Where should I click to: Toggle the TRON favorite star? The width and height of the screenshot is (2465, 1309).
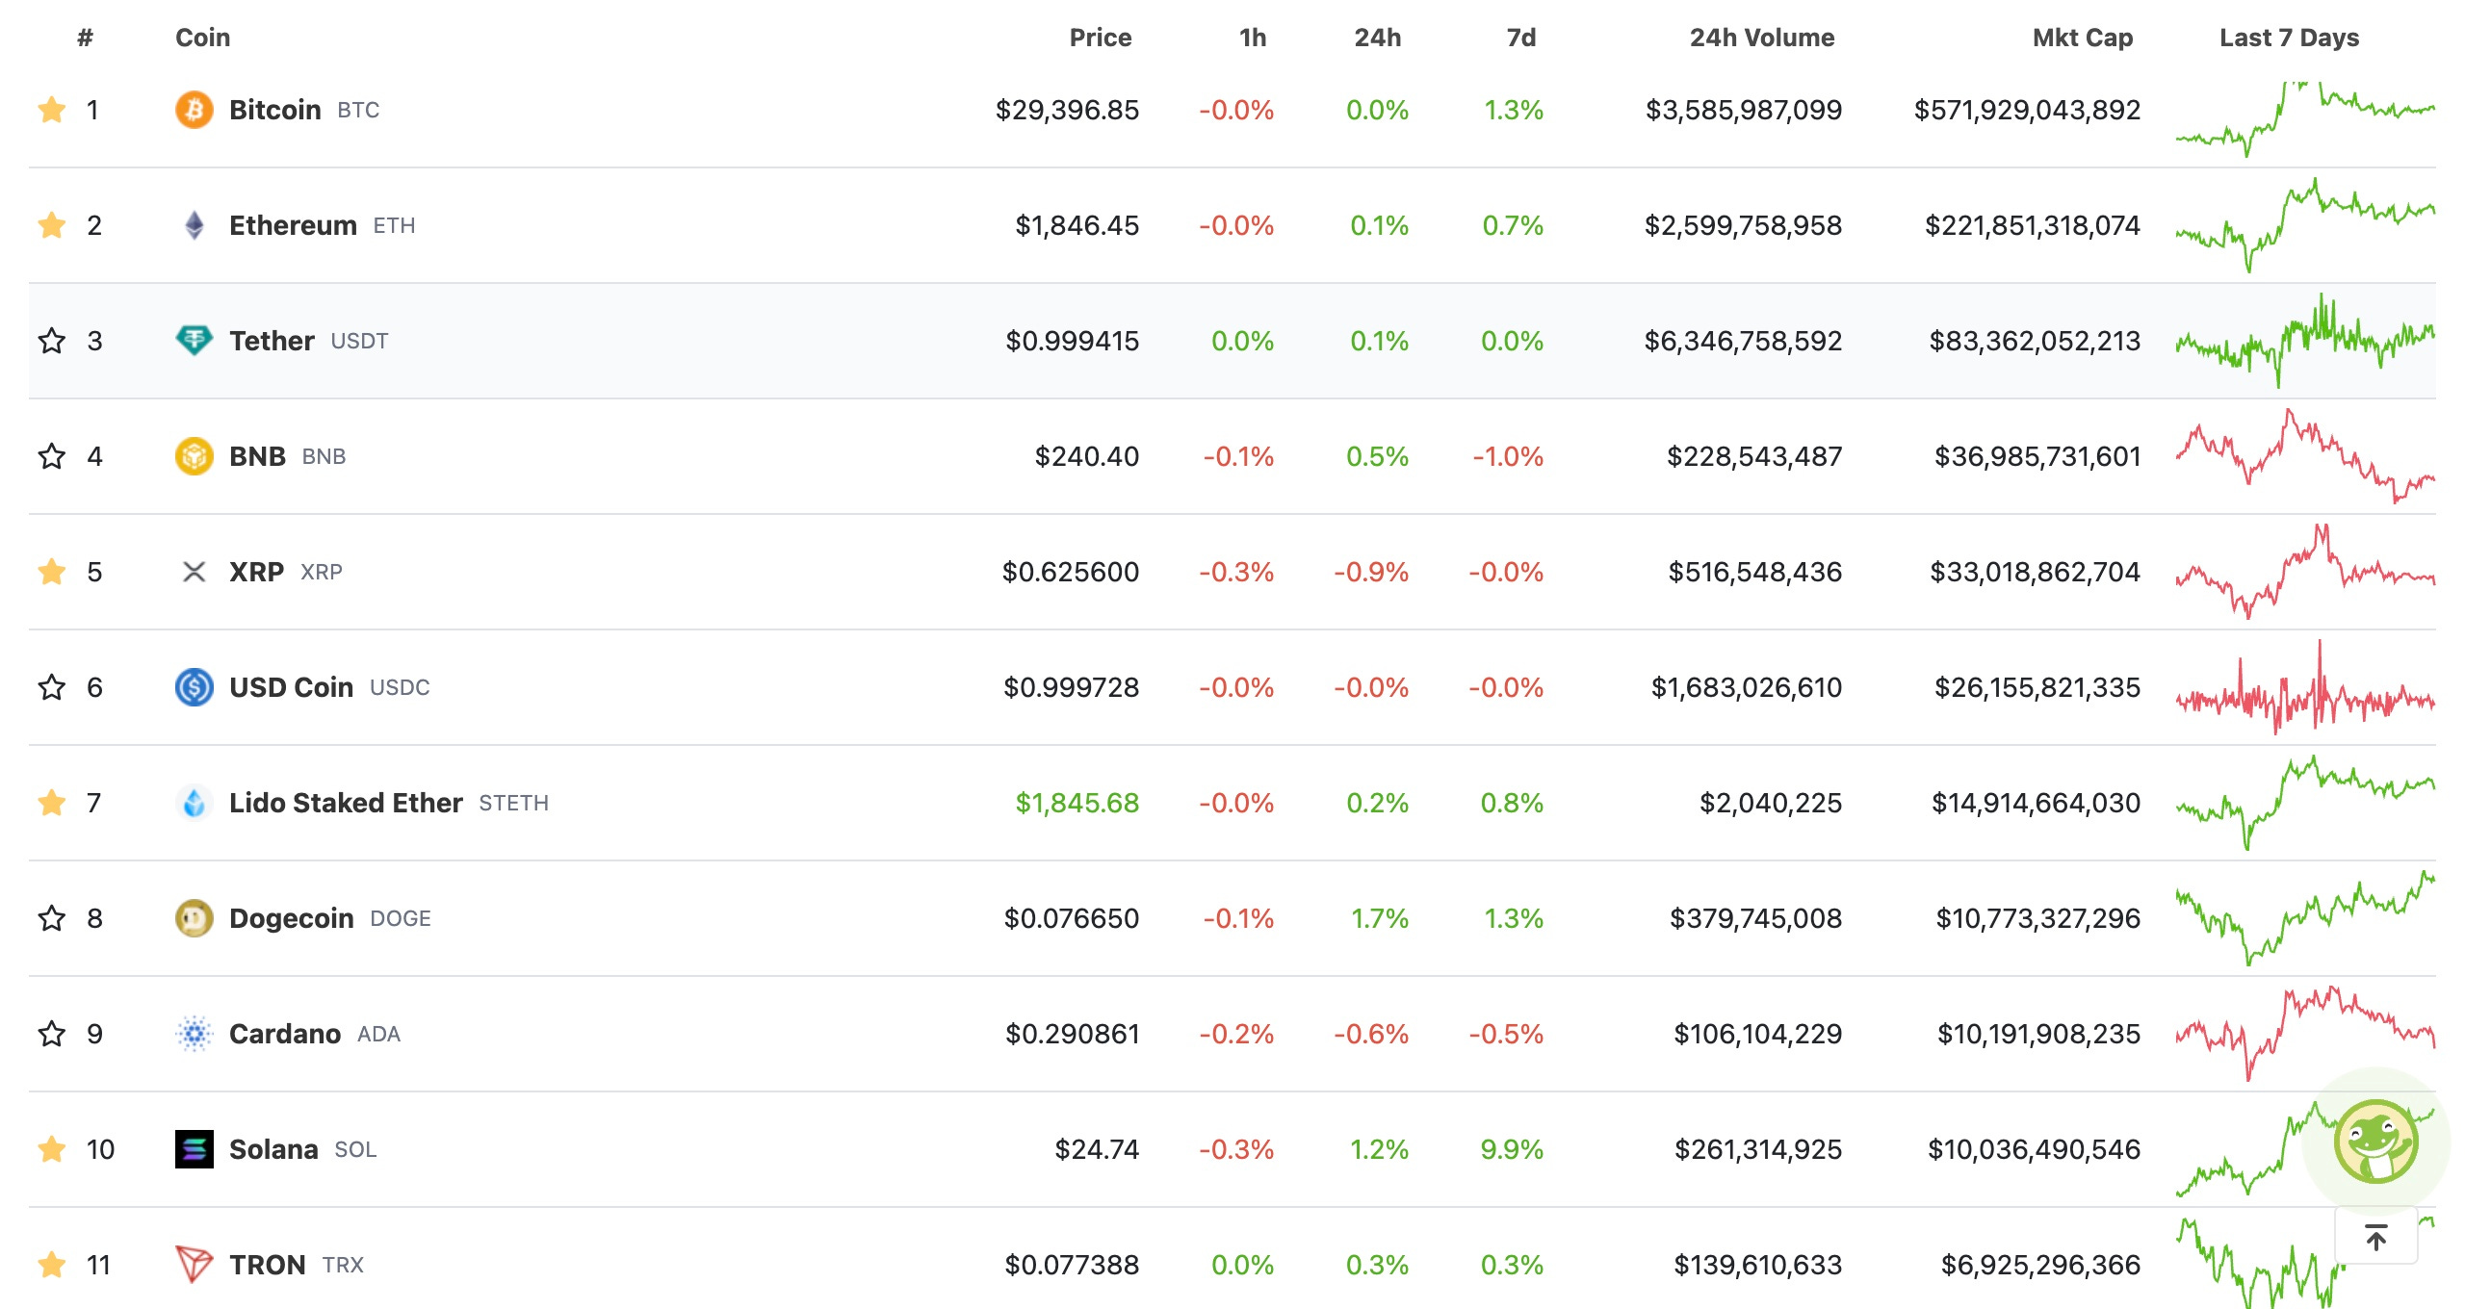52,1265
